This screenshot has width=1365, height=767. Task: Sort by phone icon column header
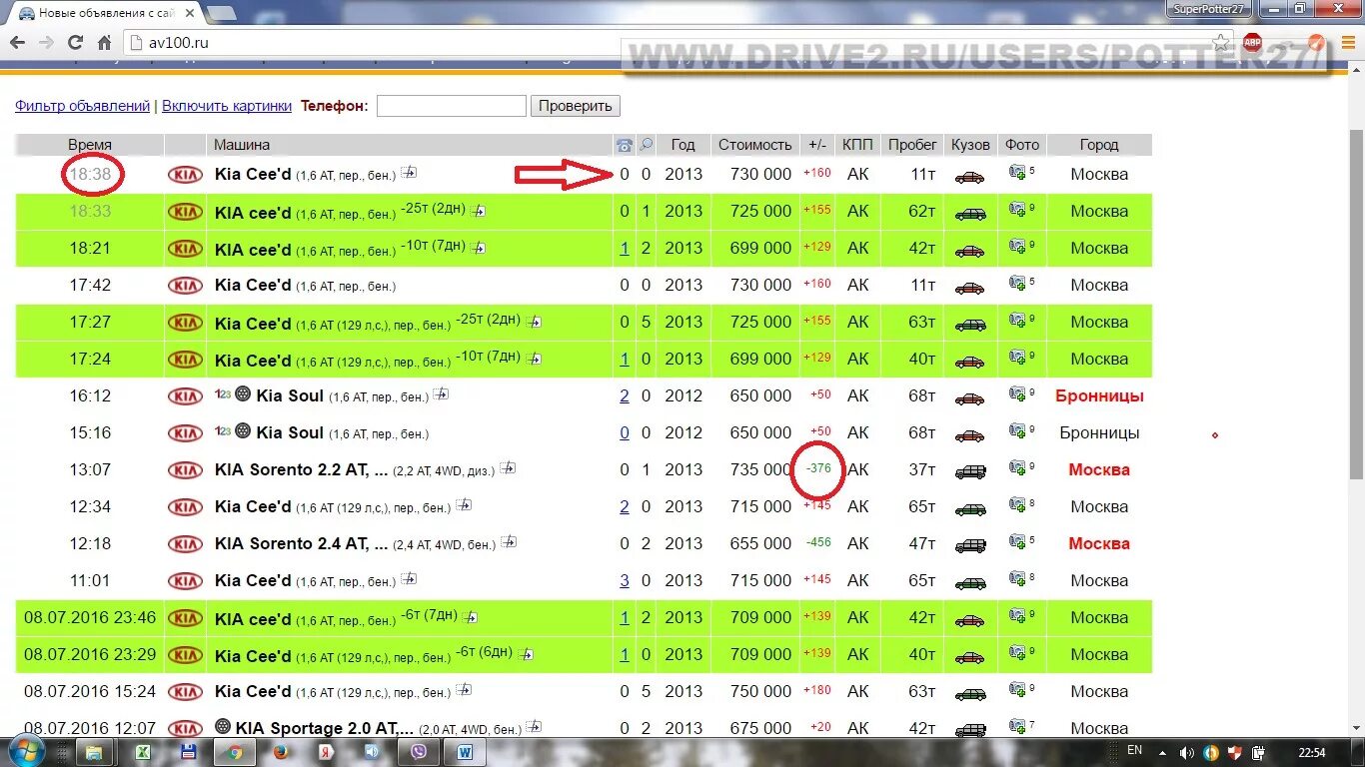click(625, 145)
